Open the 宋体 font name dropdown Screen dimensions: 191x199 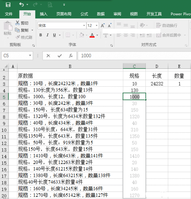pyautogui.click(x=84, y=26)
